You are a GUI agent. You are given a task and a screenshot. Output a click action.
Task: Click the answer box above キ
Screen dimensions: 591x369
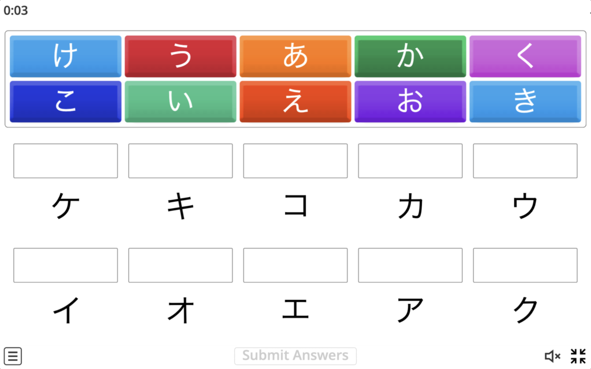[x=181, y=161]
